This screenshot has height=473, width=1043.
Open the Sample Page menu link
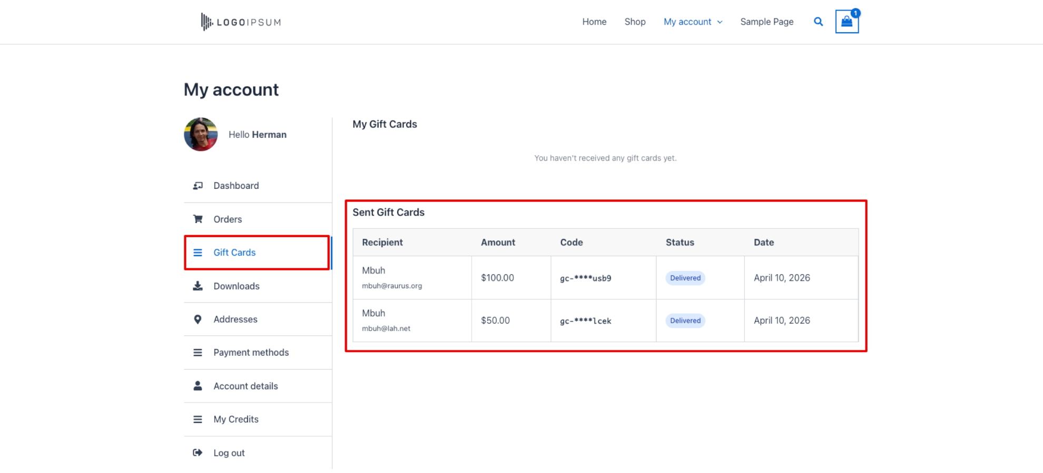[x=766, y=22]
